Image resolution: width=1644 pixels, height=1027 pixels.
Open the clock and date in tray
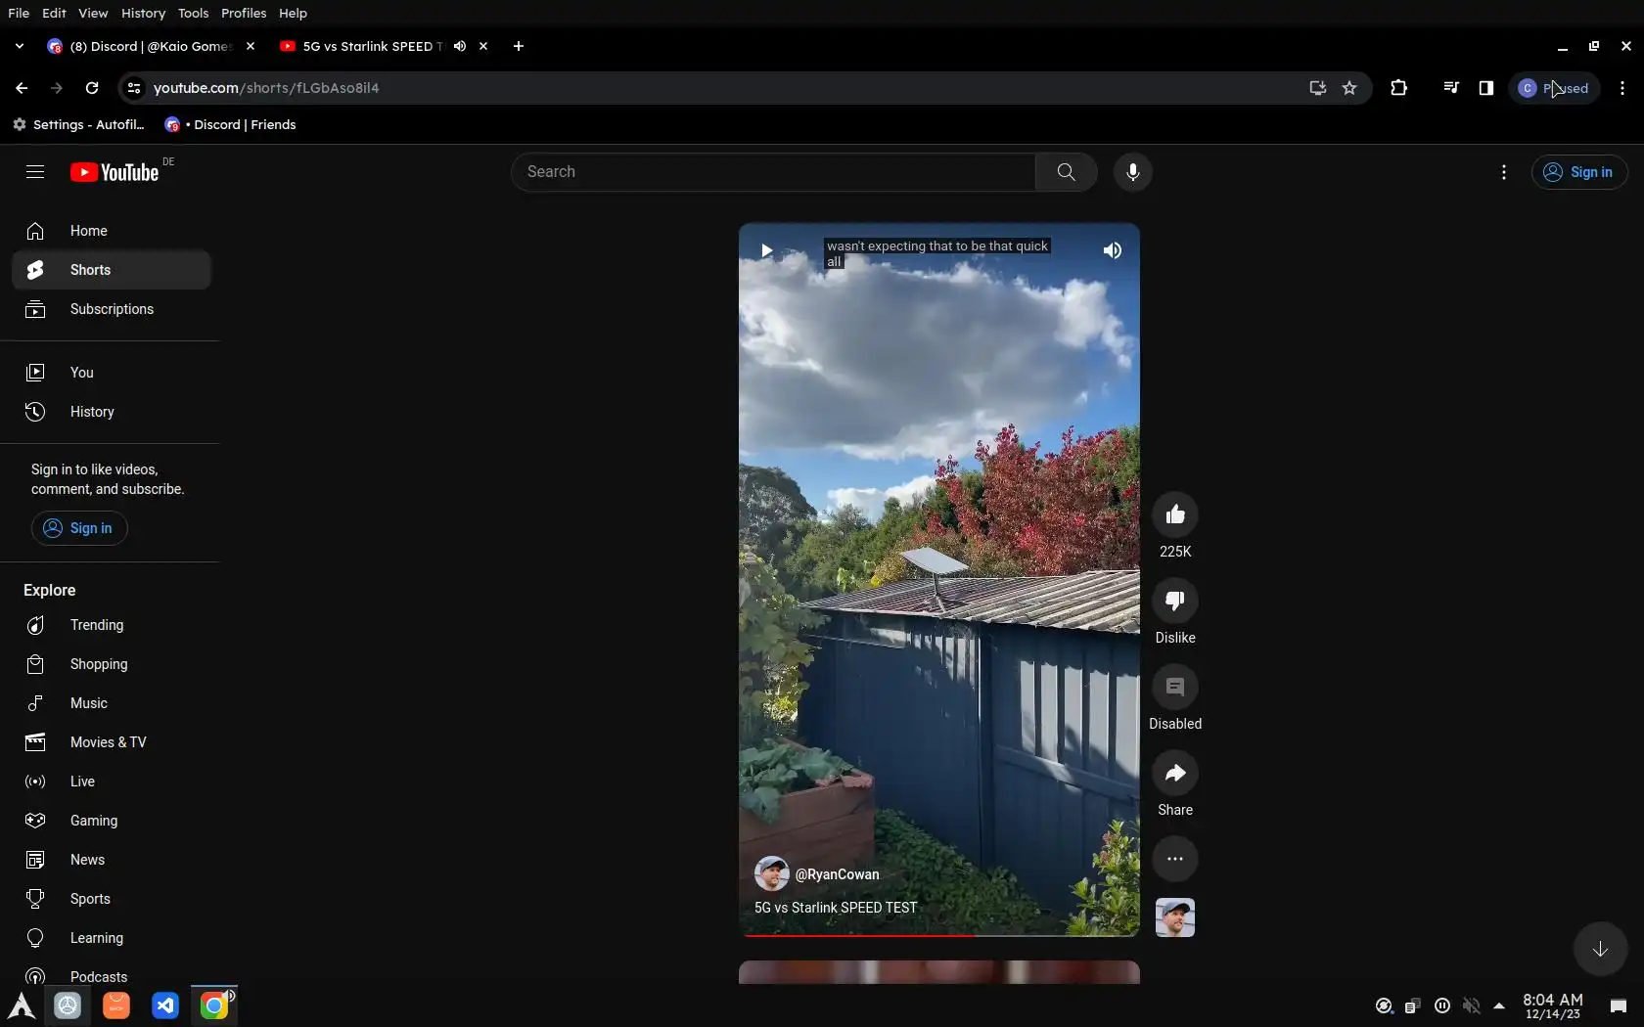(1553, 1005)
